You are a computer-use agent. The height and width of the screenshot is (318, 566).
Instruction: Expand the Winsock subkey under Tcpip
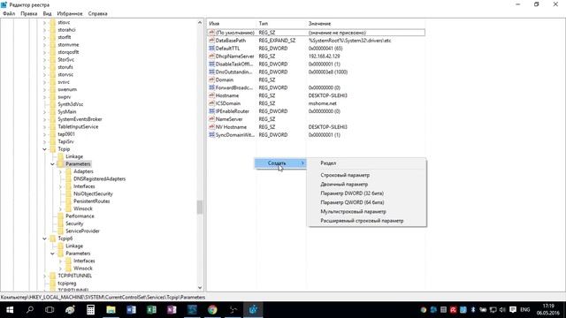pos(61,208)
